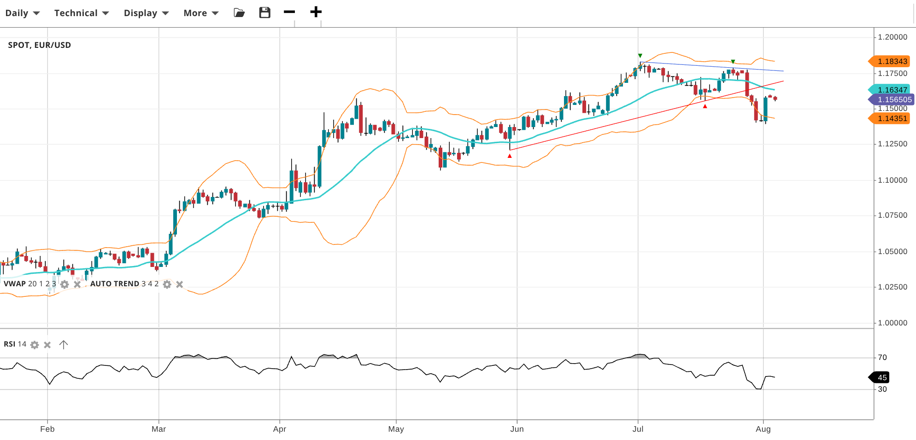Expand the More dropdown

[201, 13]
